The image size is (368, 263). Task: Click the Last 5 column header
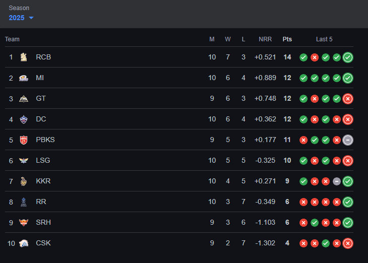(x=324, y=39)
